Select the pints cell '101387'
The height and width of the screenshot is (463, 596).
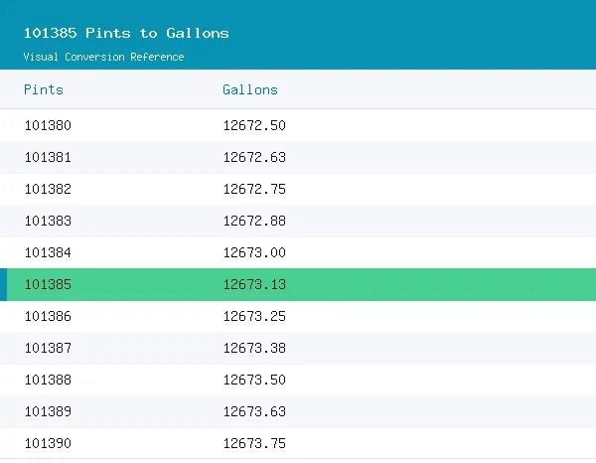pos(48,348)
